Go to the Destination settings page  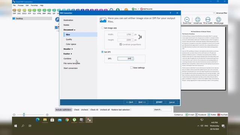click(68, 20)
